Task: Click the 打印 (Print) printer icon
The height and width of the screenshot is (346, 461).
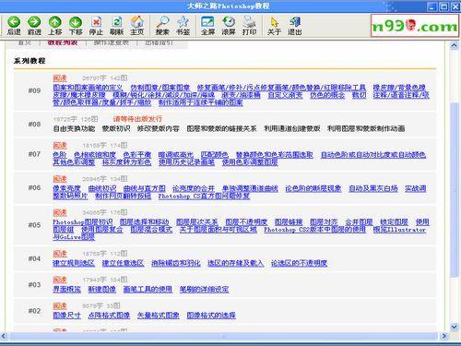Action: [x=249, y=26]
